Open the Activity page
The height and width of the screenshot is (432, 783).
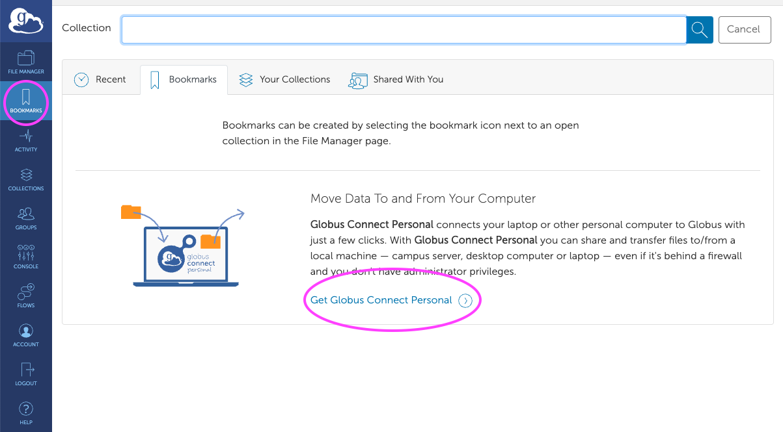click(x=26, y=140)
